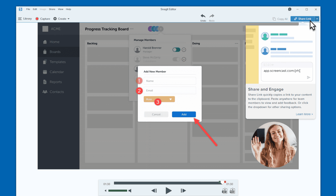Adjust the volume slider bar

(x=118, y=191)
